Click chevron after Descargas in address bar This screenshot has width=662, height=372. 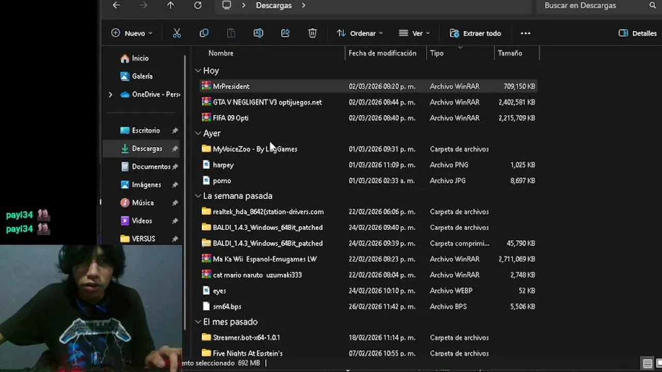(304, 5)
